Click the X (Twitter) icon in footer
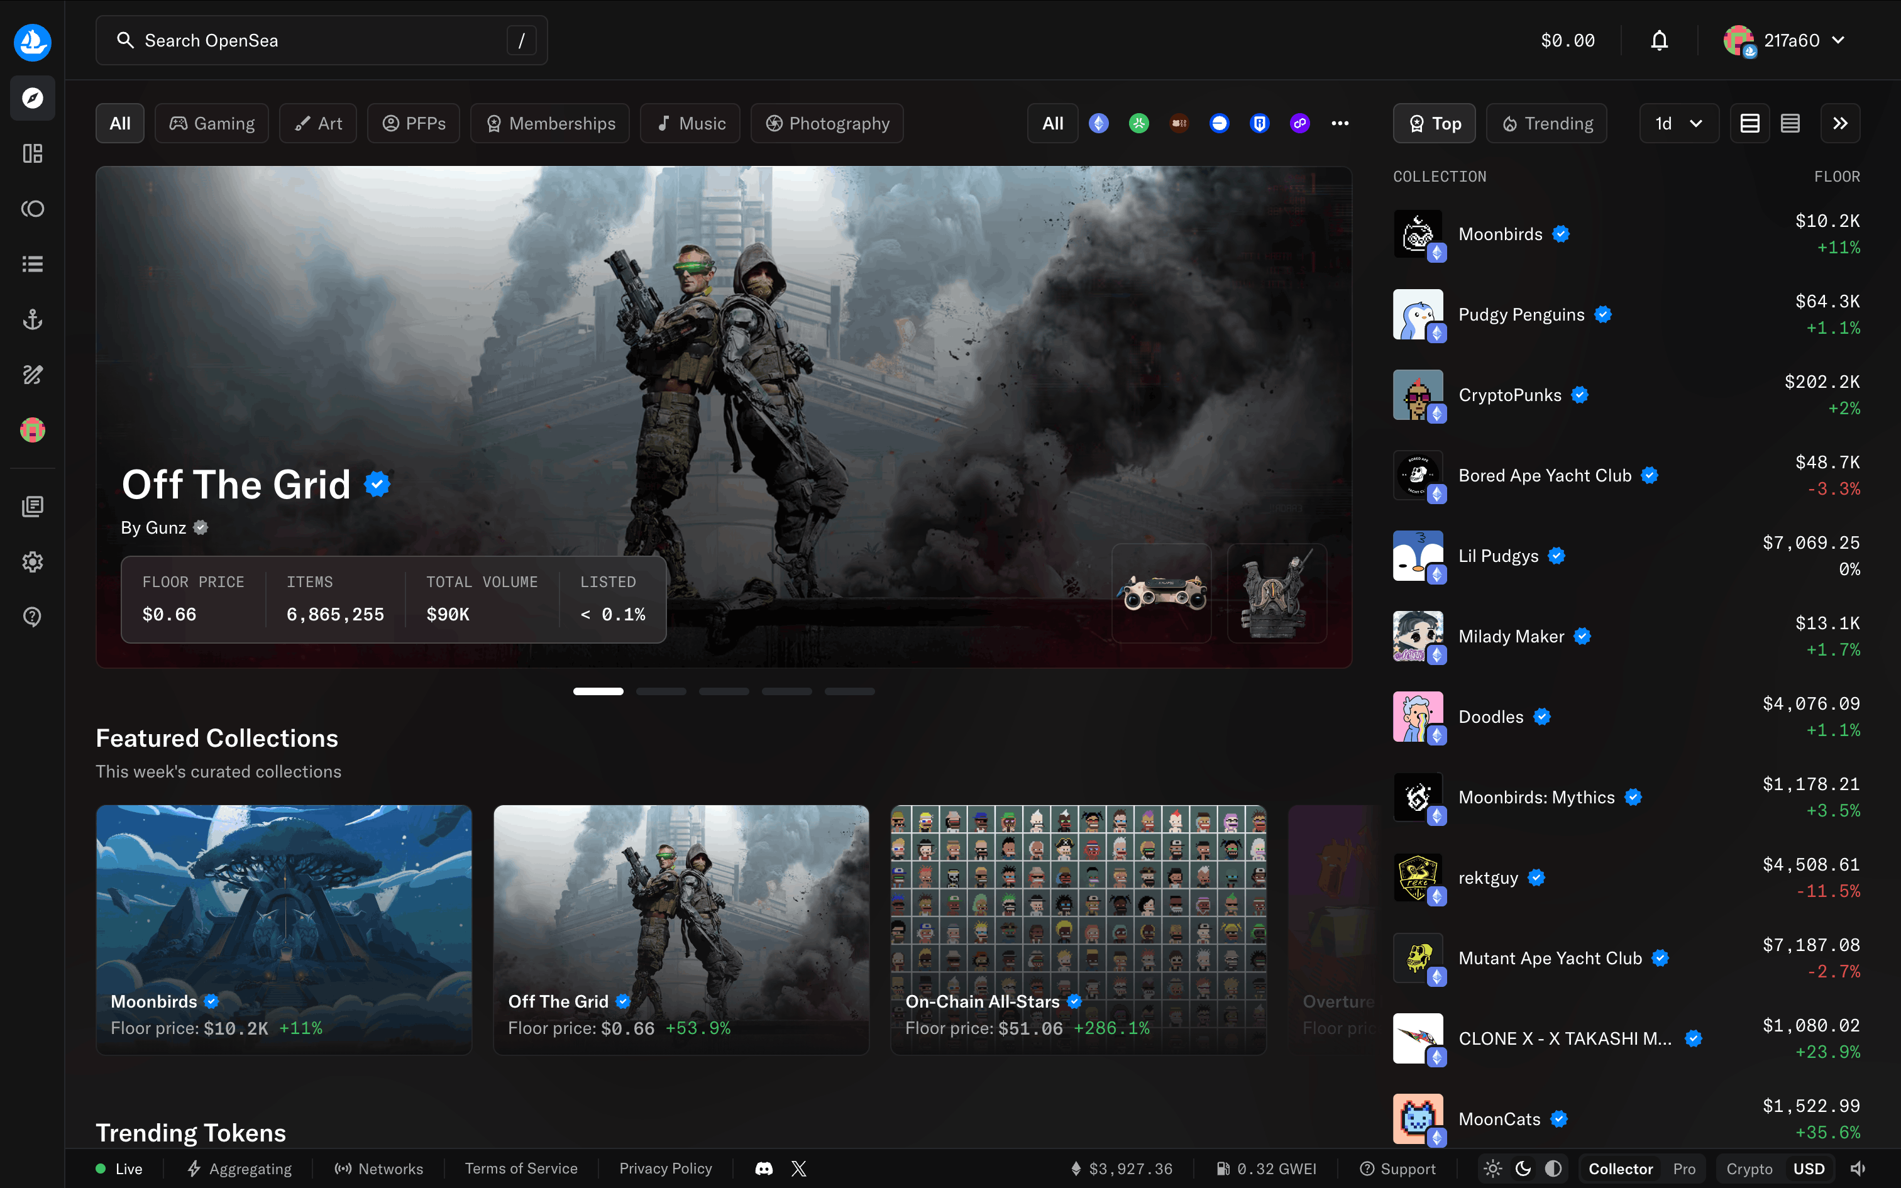 click(799, 1169)
